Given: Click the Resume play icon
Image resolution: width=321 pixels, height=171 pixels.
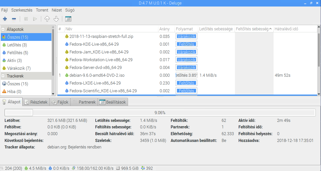Looking at the screenshot, I should [35, 19].
